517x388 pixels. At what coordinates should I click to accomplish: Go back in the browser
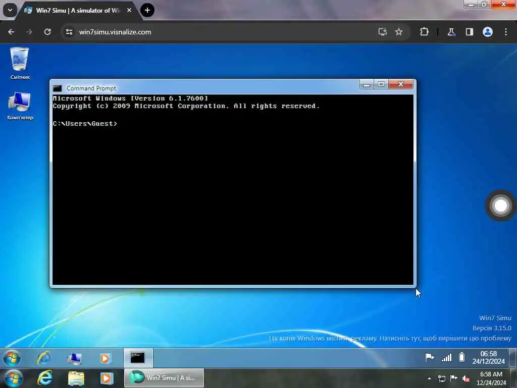click(x=11, y=32)
